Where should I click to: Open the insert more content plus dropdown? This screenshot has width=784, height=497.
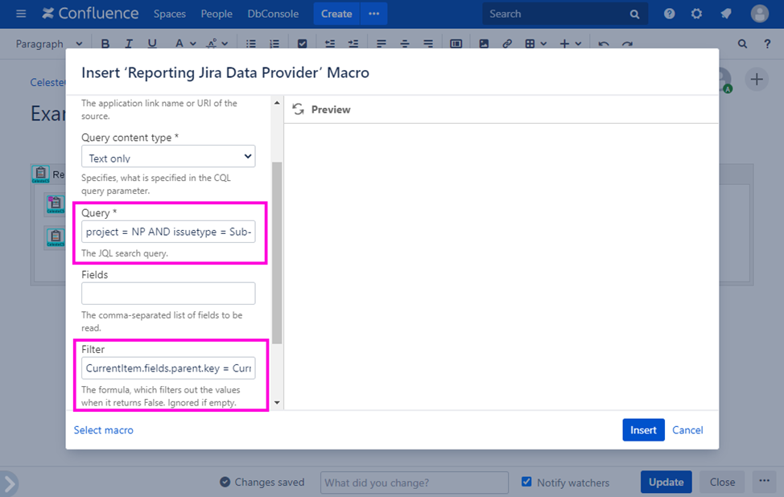coord(570,44)
